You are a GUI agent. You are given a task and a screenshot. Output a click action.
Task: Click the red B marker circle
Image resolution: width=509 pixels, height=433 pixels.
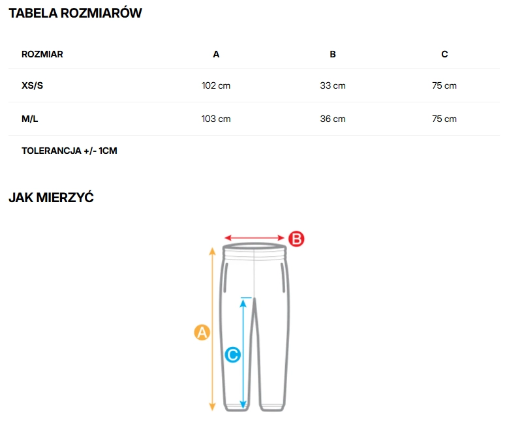tap(296, 239)
